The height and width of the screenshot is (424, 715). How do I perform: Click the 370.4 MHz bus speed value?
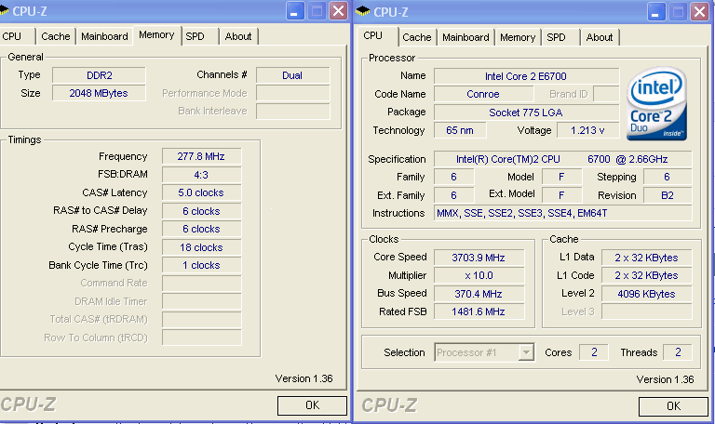pyautogui.click(x=479, y=294)
